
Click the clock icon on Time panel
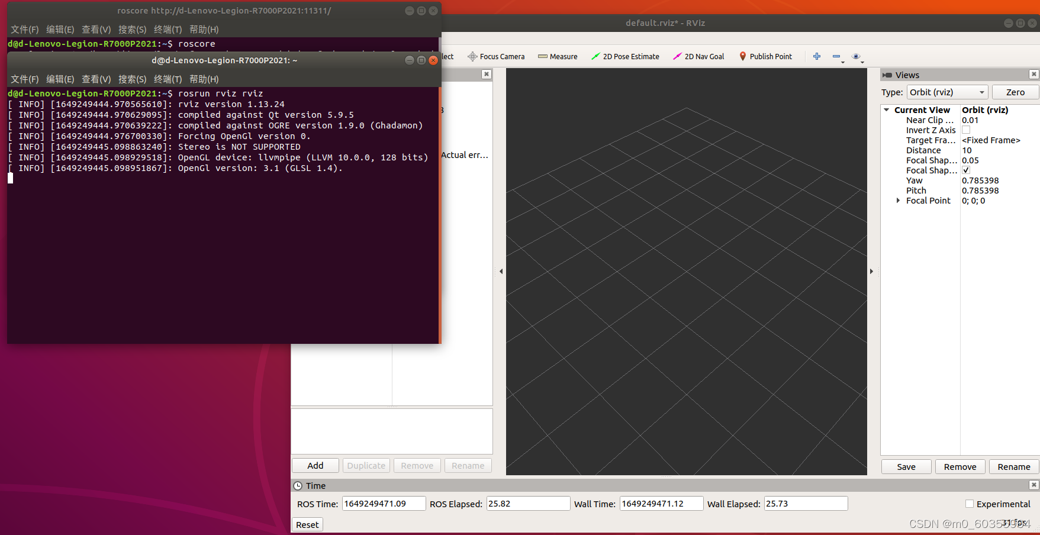pos(298,485)
